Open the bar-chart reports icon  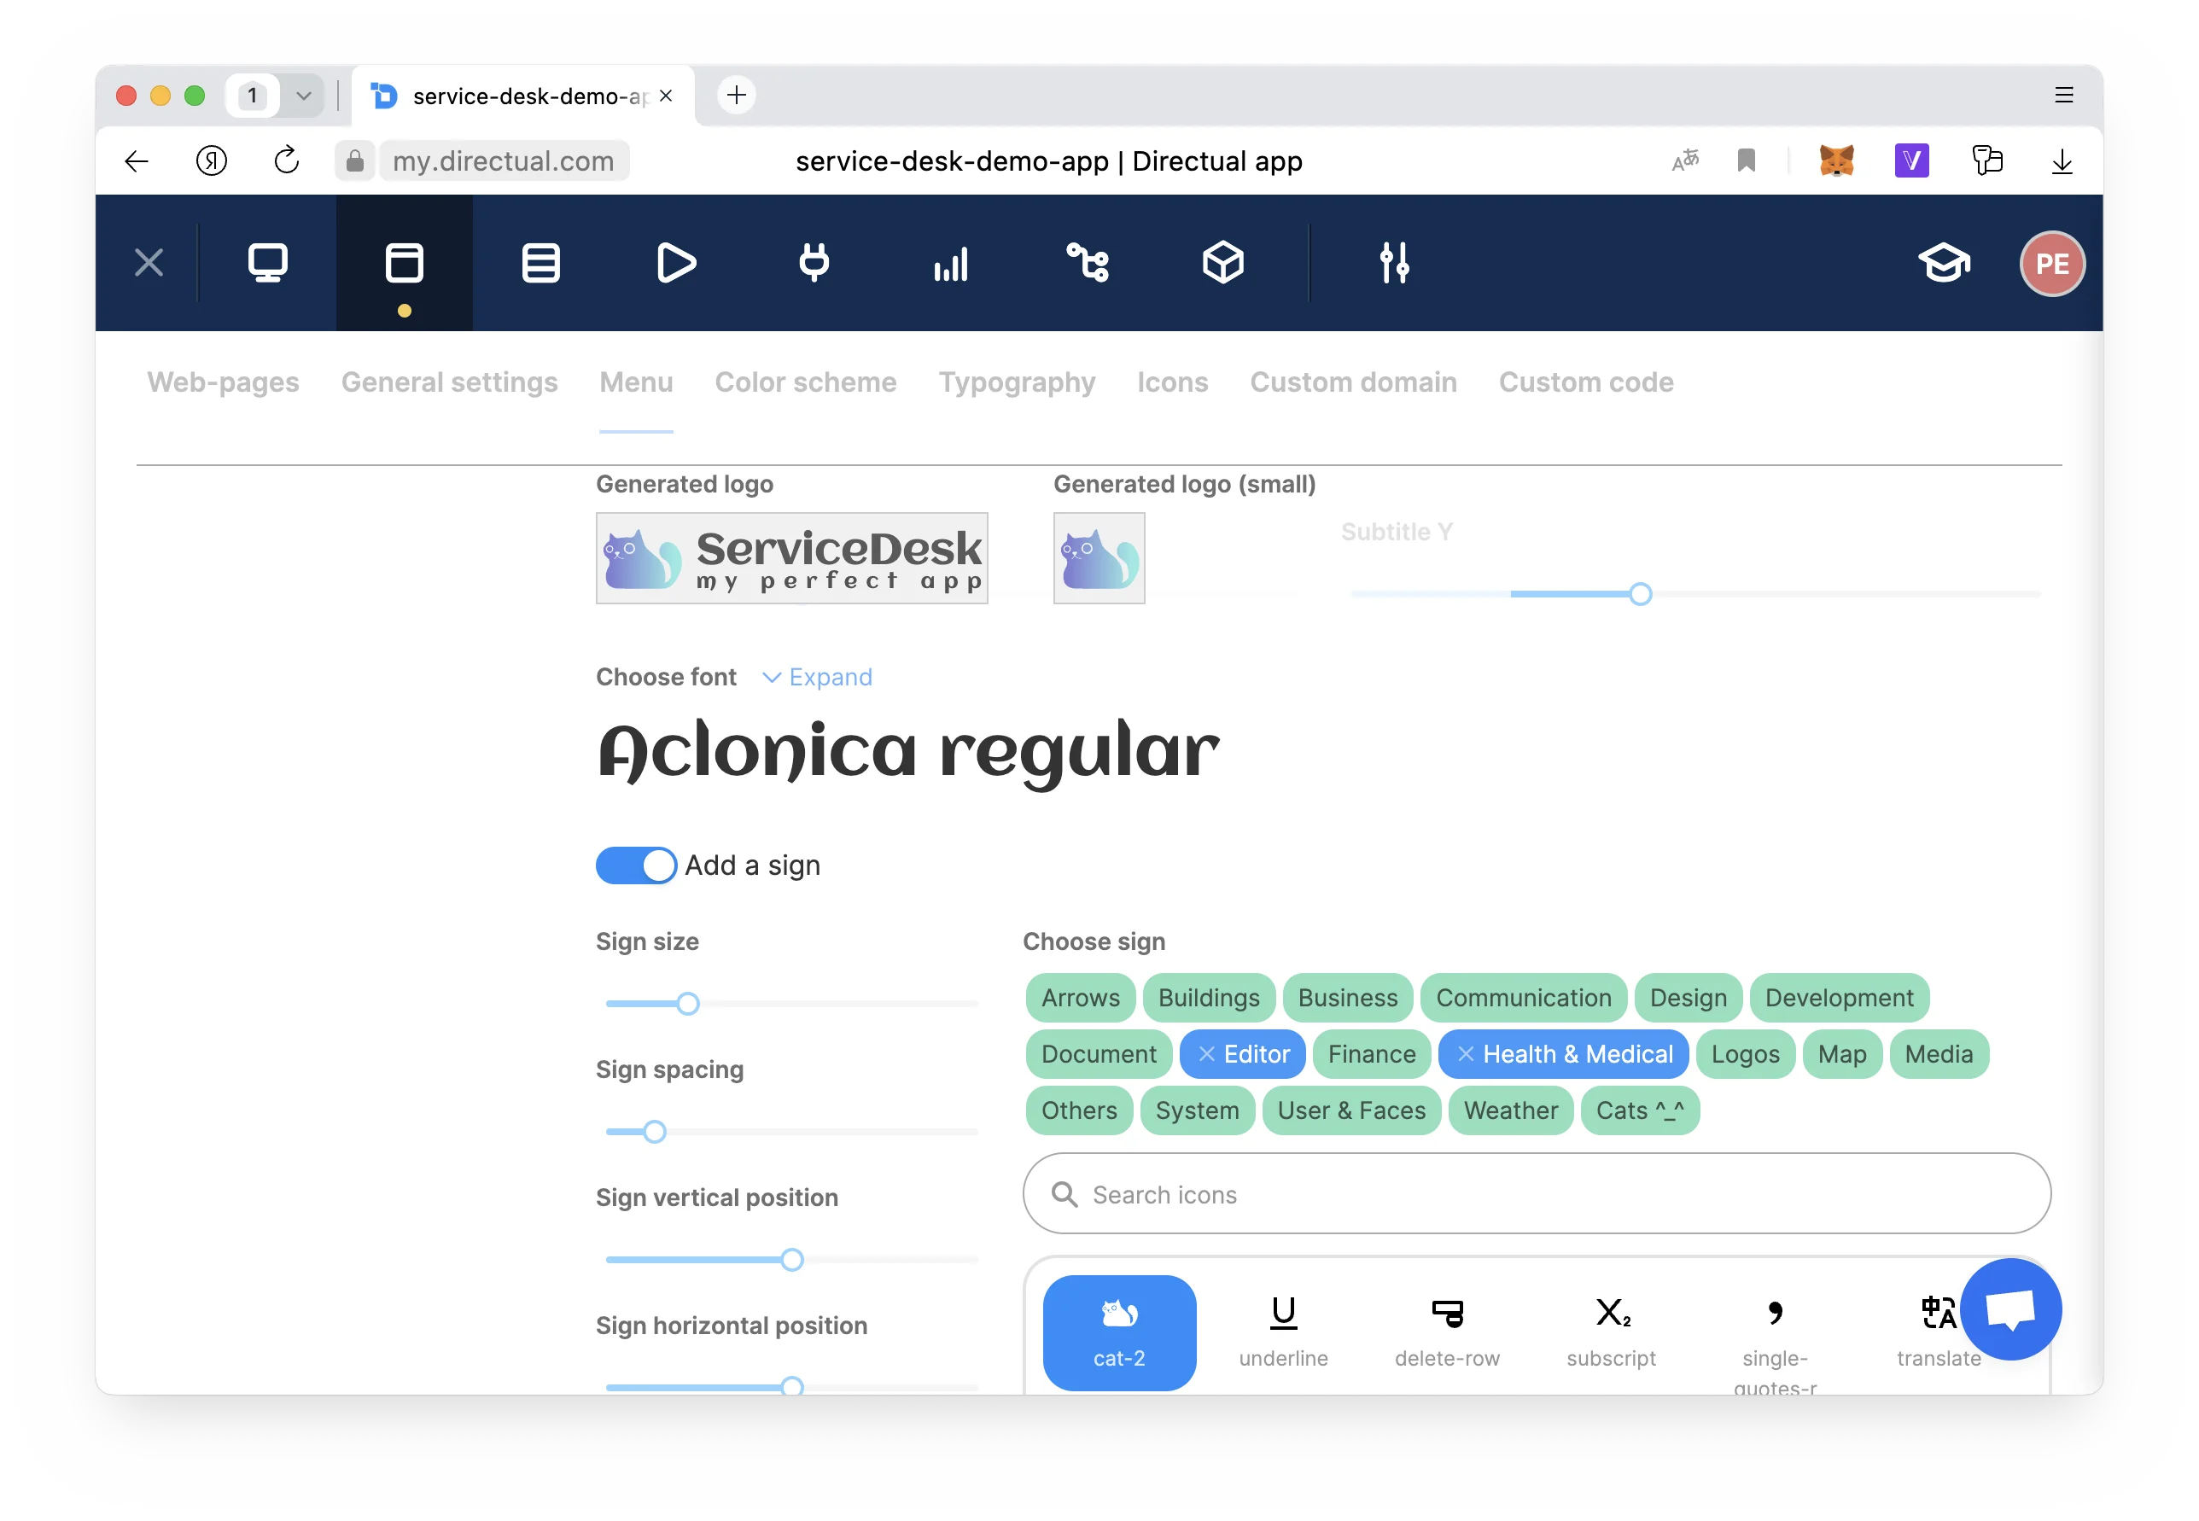(950, 263)
